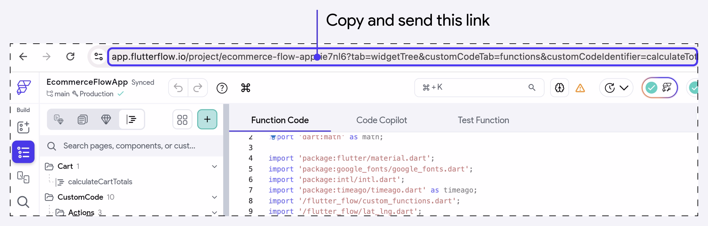View project warnings triangle icon

(580, 88)
